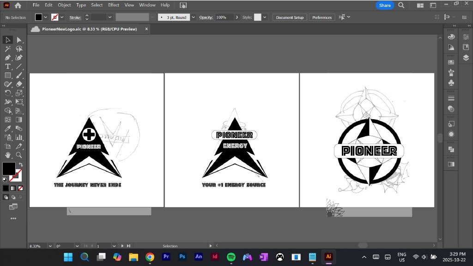Select the PioneerNewLogo.aic document tab

pos(90,29)
